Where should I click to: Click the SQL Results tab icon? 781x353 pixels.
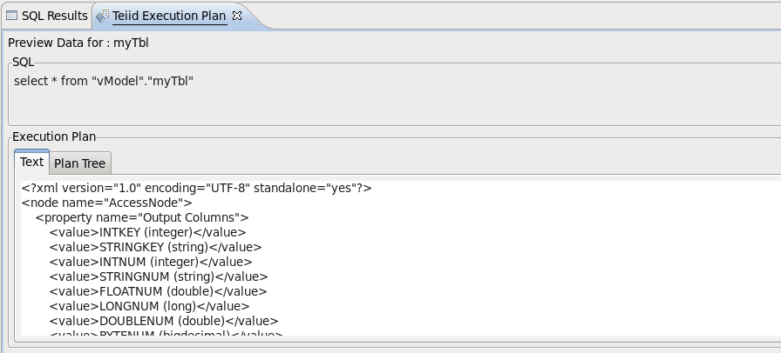tap(12, 16)
